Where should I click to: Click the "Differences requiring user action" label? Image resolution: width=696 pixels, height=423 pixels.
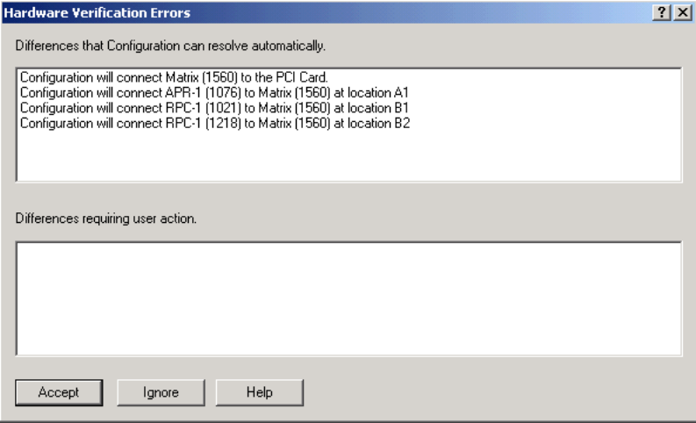(105, 219)
